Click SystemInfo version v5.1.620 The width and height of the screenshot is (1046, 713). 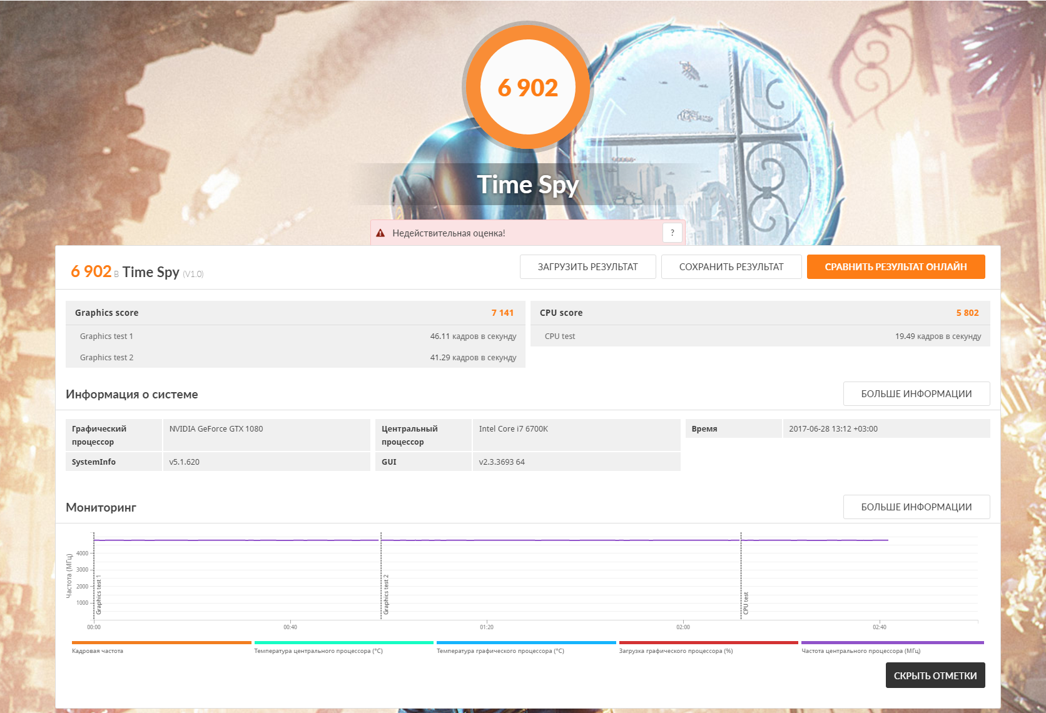coord(185,462)
